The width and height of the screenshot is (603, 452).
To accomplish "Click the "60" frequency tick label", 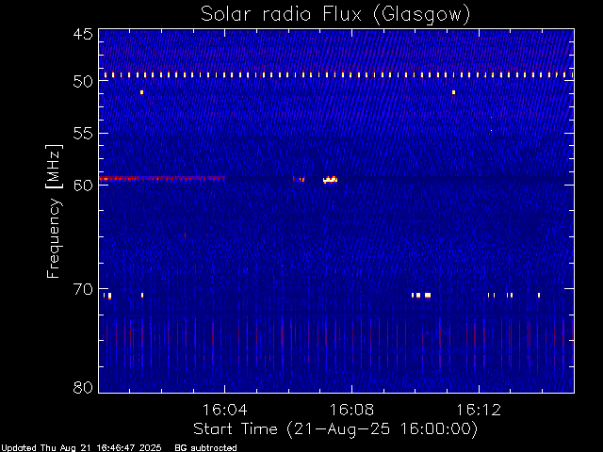I will 83,185.
